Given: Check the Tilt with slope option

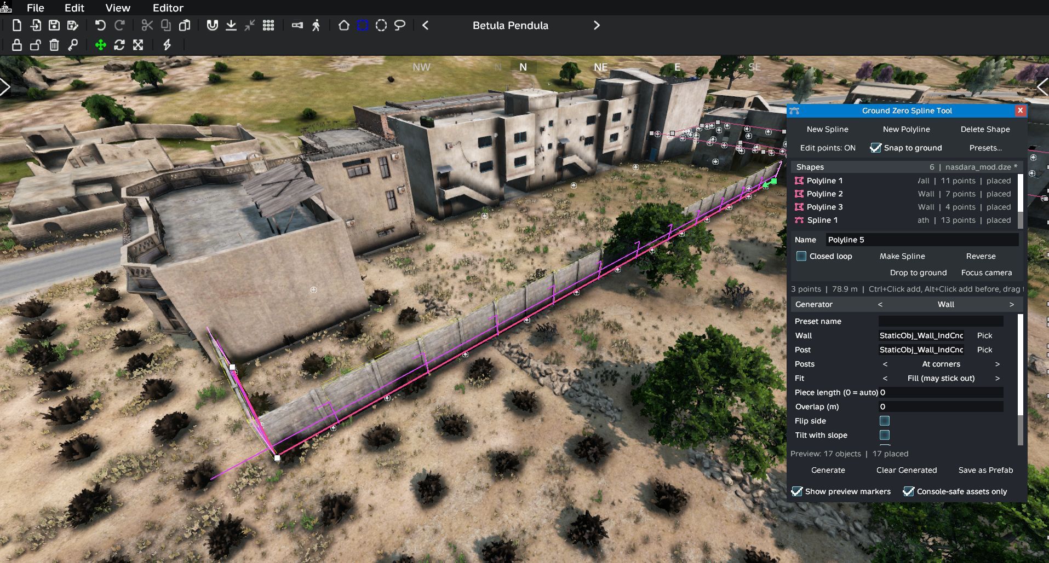Looking at the screenshot, I should point(885,435).
